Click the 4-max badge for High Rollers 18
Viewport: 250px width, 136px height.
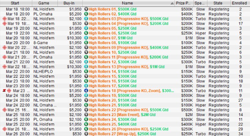[x=86, y=91]
